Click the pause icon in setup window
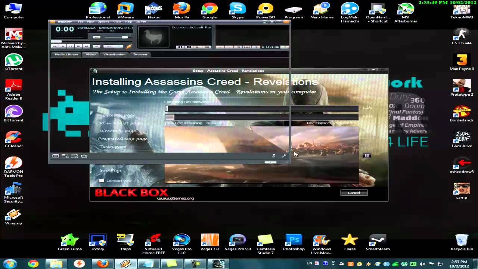 point(367,156)
